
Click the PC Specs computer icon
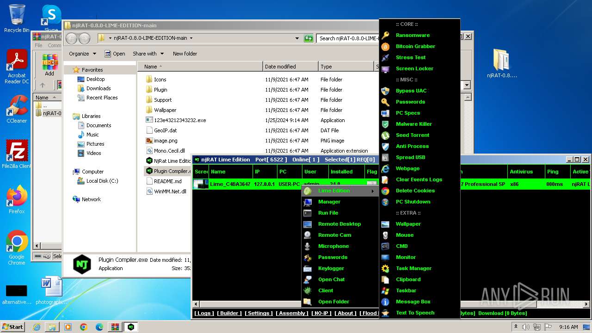(x=385, y=113)
